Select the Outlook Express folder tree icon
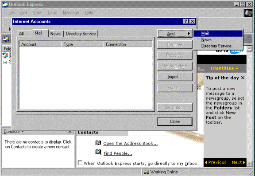The width and height of the screenshot is (255, 176). pyautogui.click(x=5, y=55)
